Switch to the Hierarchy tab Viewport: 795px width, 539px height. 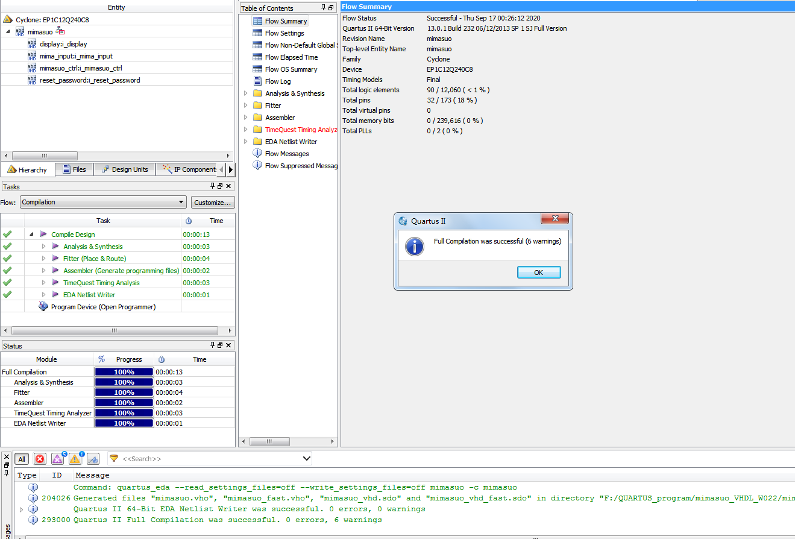28,169
